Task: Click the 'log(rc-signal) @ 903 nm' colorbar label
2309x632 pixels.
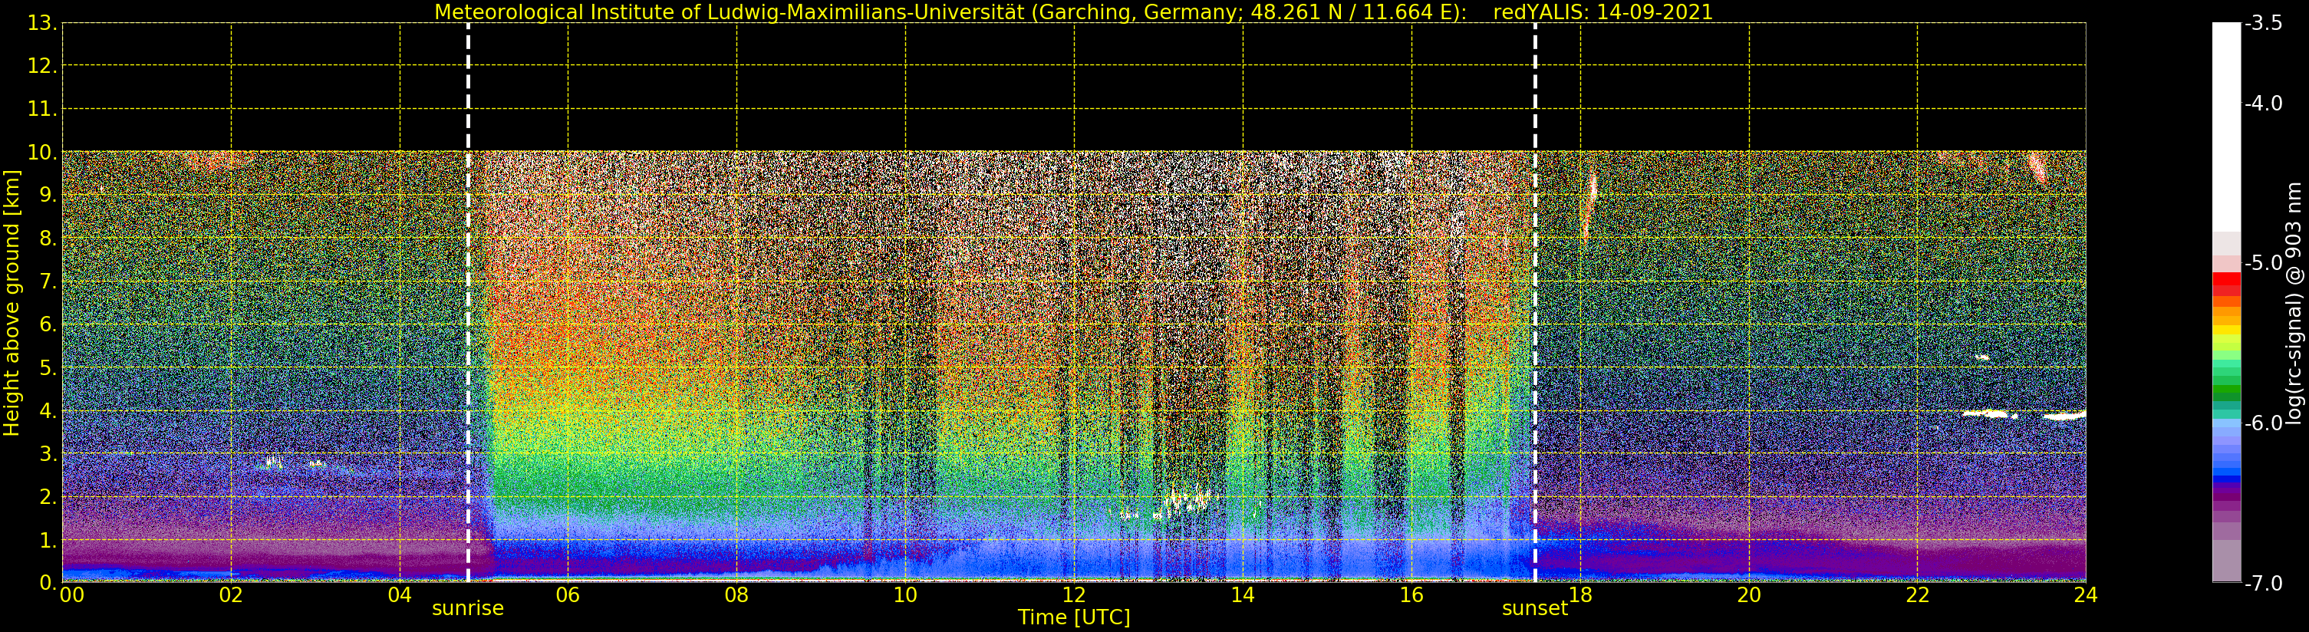Action: (x=2293, y=303)
